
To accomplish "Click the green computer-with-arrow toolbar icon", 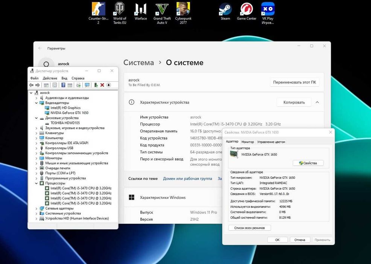I will (x=96, y=85).
